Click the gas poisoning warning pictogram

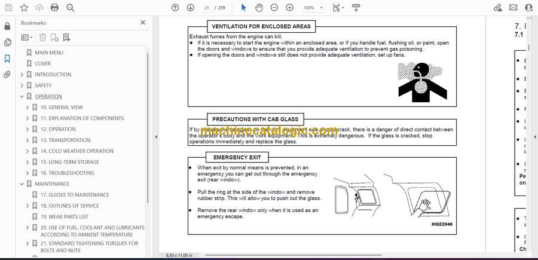click(x=423, y=82)
